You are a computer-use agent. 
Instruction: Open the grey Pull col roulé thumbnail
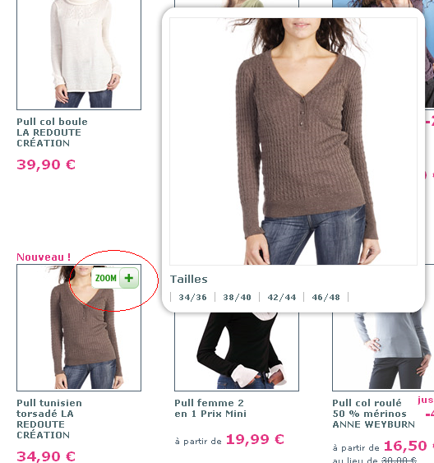coord(383,351)
